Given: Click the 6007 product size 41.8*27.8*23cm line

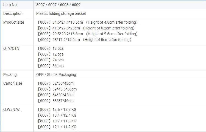Looking at the screenshot, I should (85, 28).
